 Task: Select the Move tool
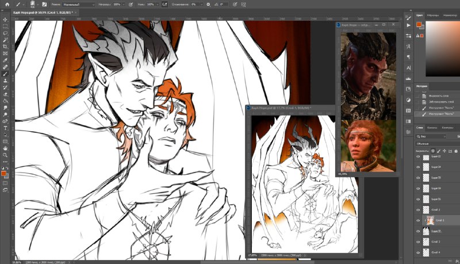(5, 20)
